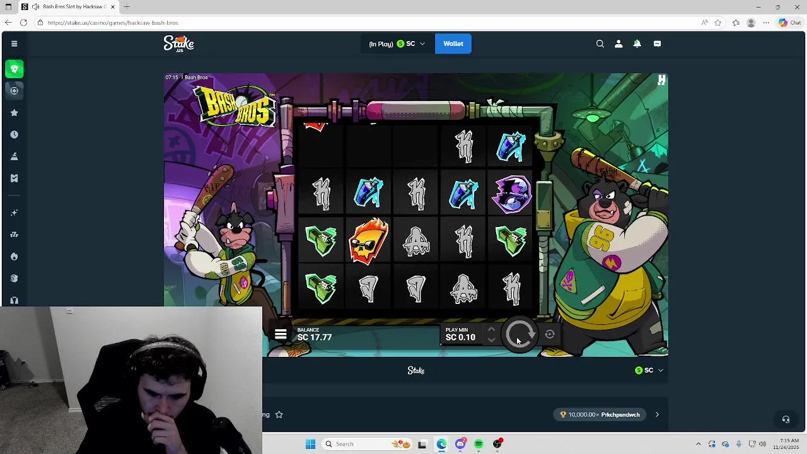
Task: Click the purple hat character symbol
Action: (511, 193)
